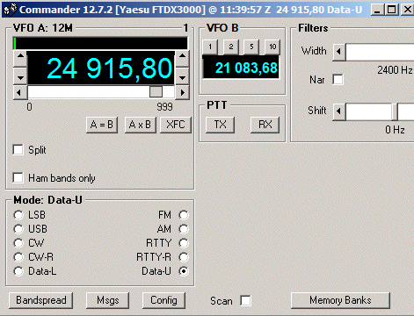Click the VFO A right down arrow

183,75
